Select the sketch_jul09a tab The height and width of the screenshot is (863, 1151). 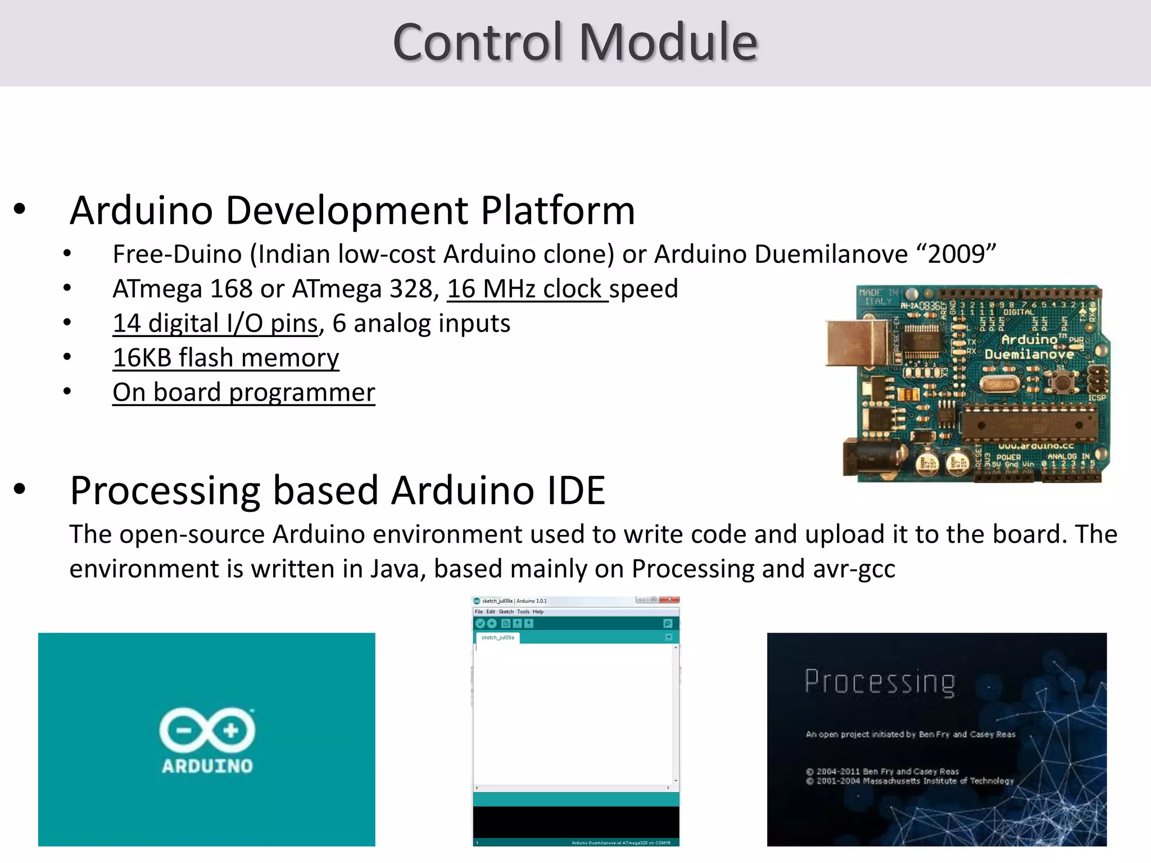click(498, 638)
